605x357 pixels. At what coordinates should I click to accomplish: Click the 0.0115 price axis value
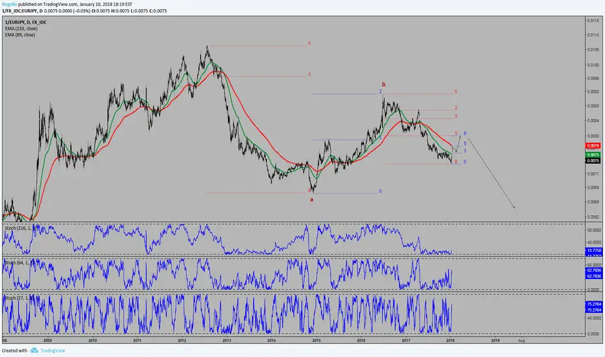[593, 21]
